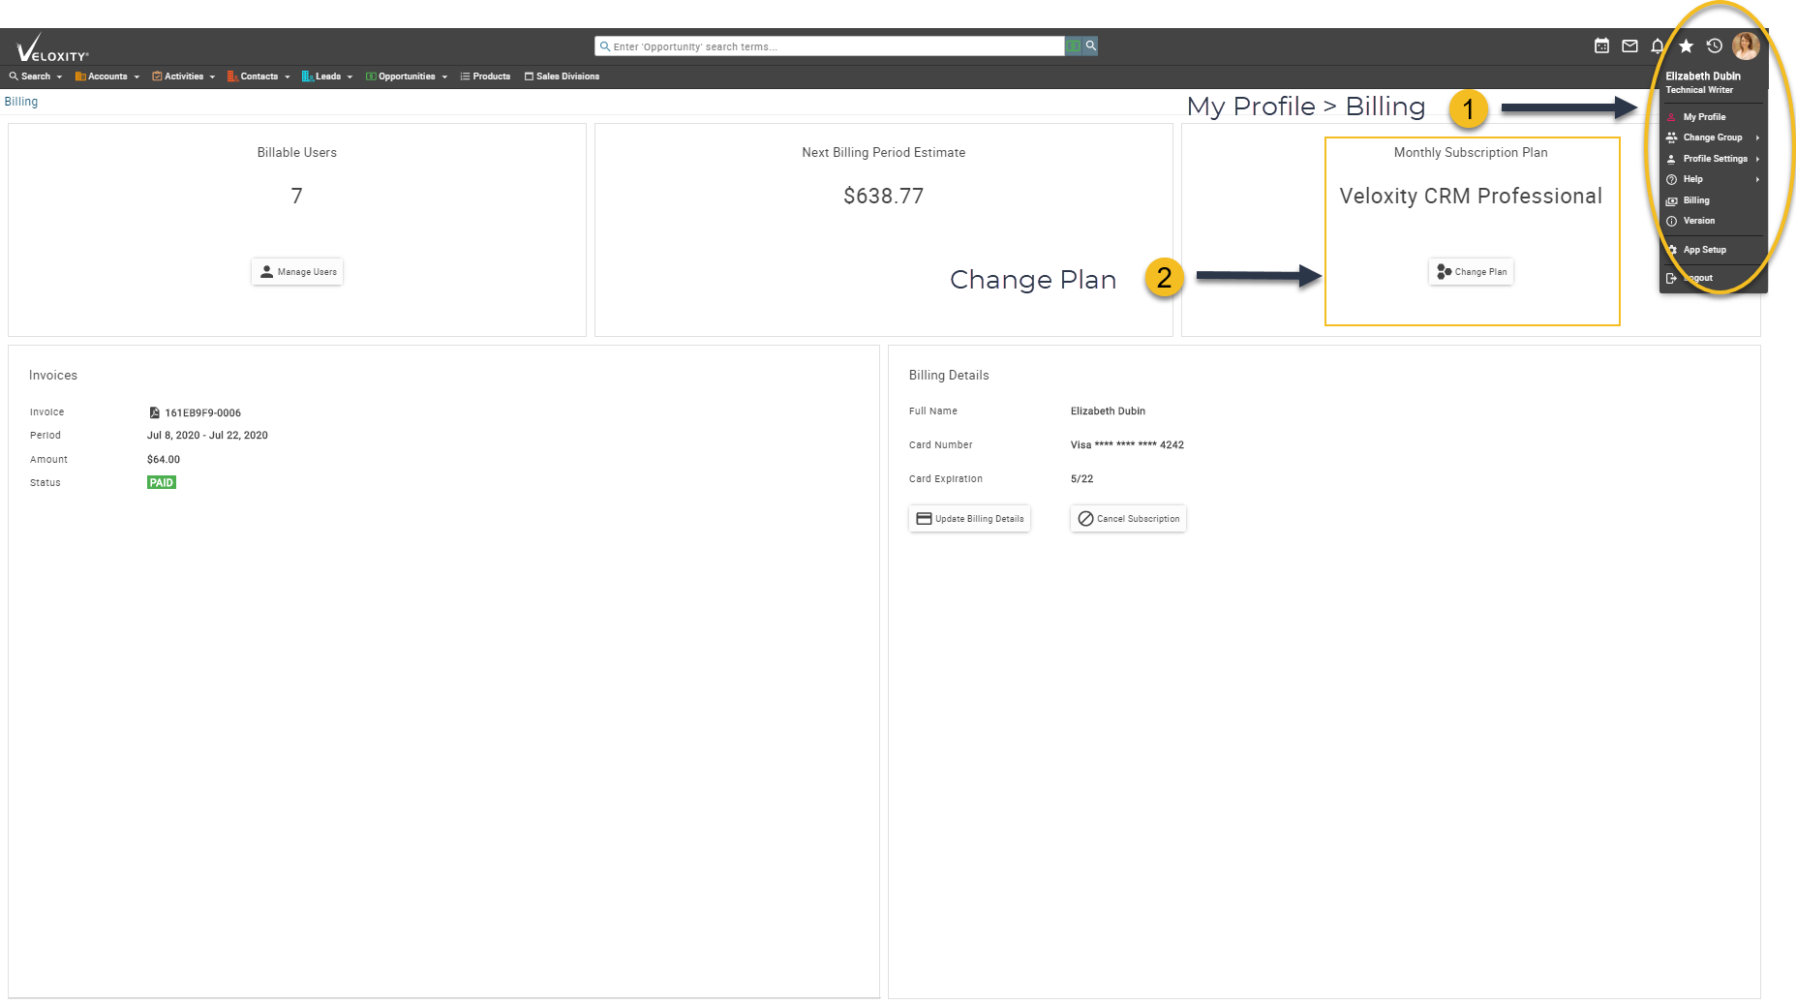Screen dimensions: 1796x1005
Task: Click the Leads icon in the navbar
Action: coord(307,76)
